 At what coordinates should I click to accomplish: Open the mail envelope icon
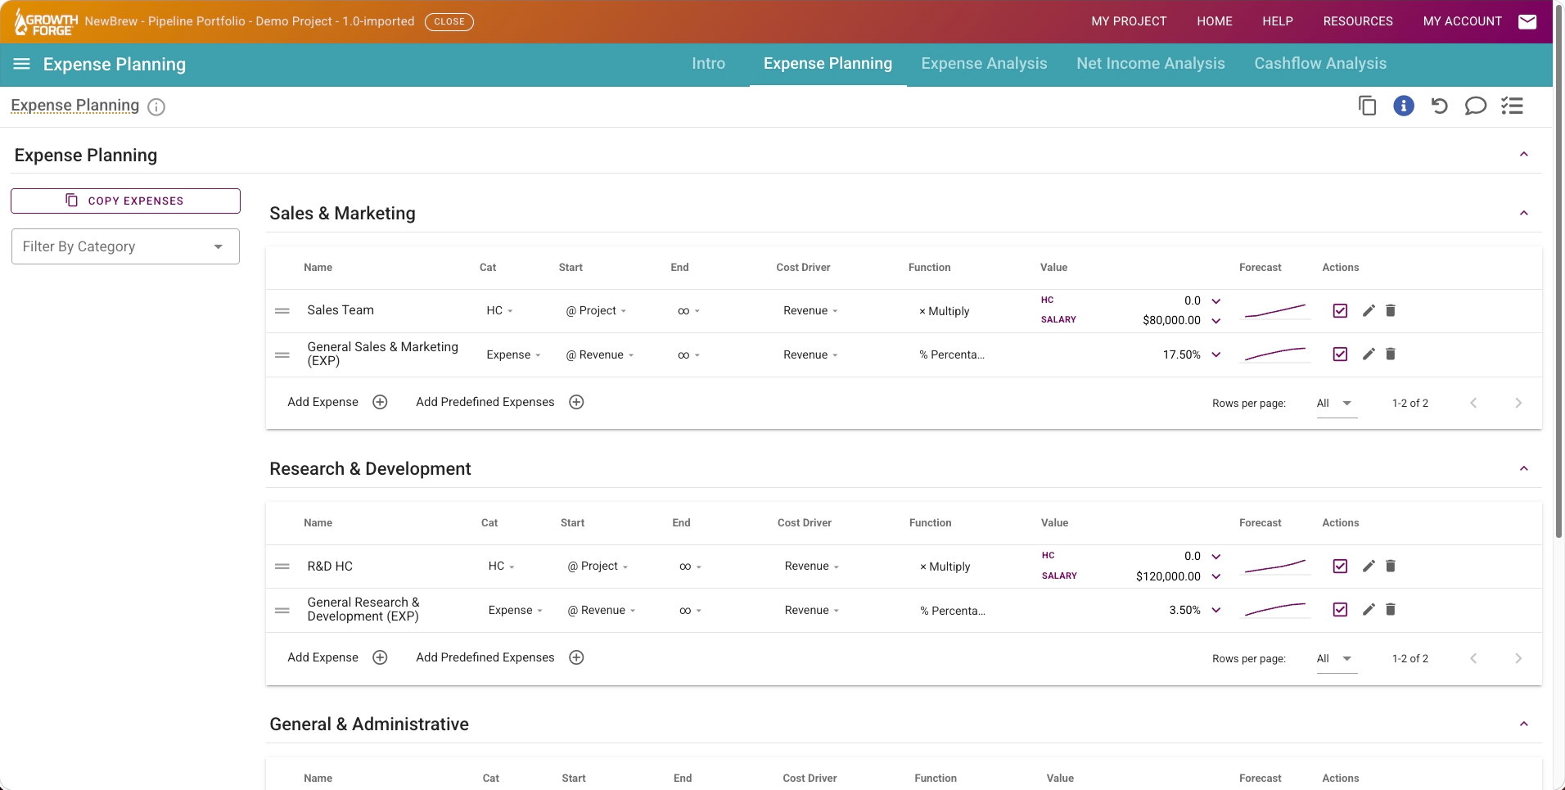(1527, 21)
